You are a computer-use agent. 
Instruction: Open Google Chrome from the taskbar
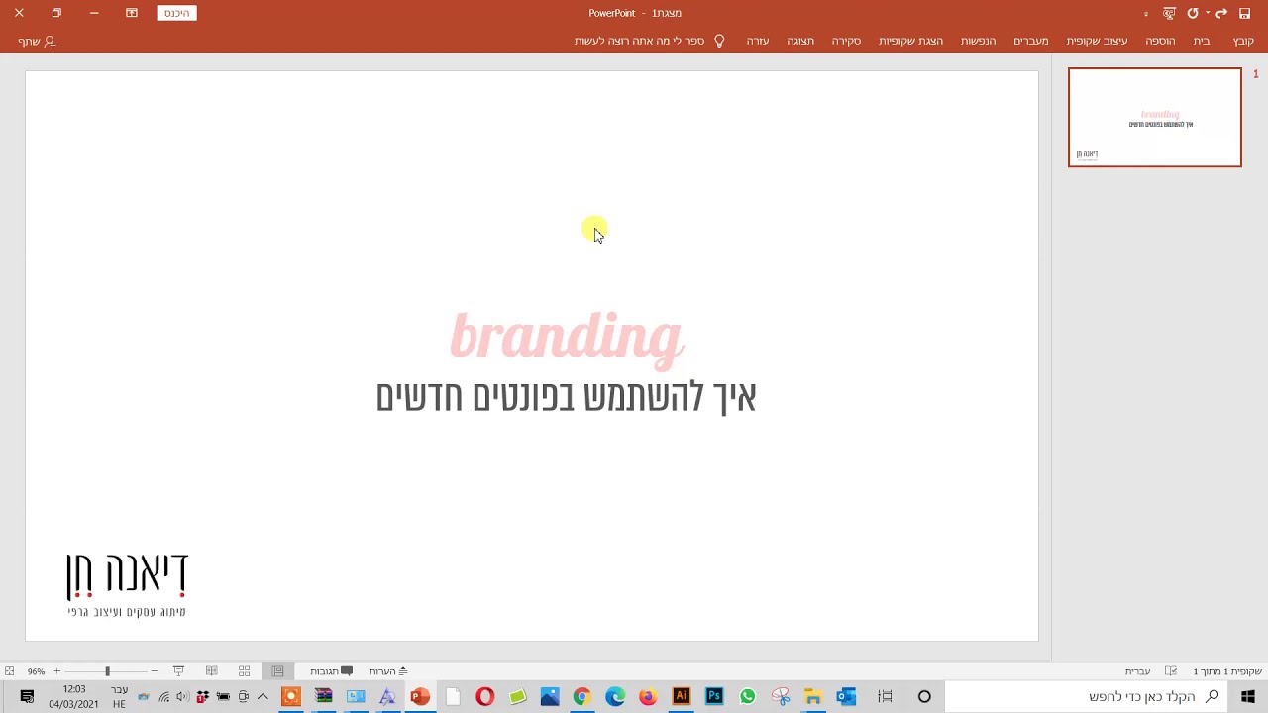pos(581,697)
